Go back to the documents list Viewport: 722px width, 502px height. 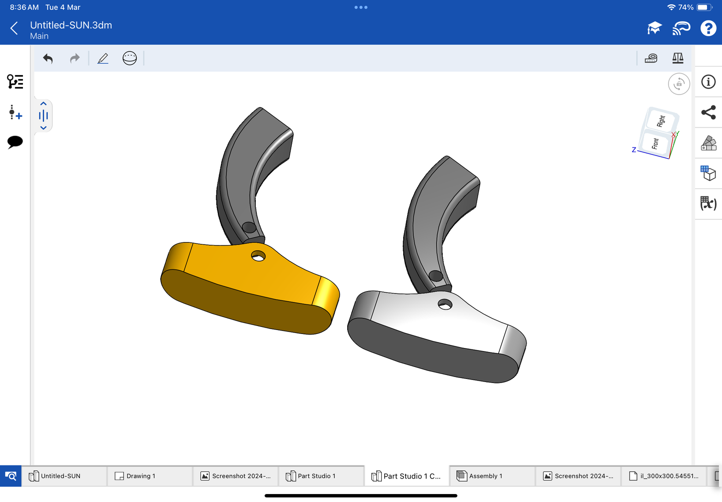point(14,28)
